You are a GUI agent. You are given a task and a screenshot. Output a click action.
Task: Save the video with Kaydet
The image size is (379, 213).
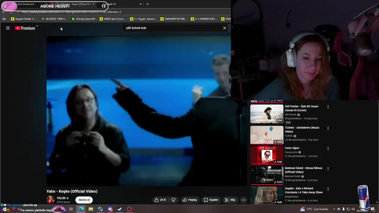pyautogui.click(x=211, y=200)
